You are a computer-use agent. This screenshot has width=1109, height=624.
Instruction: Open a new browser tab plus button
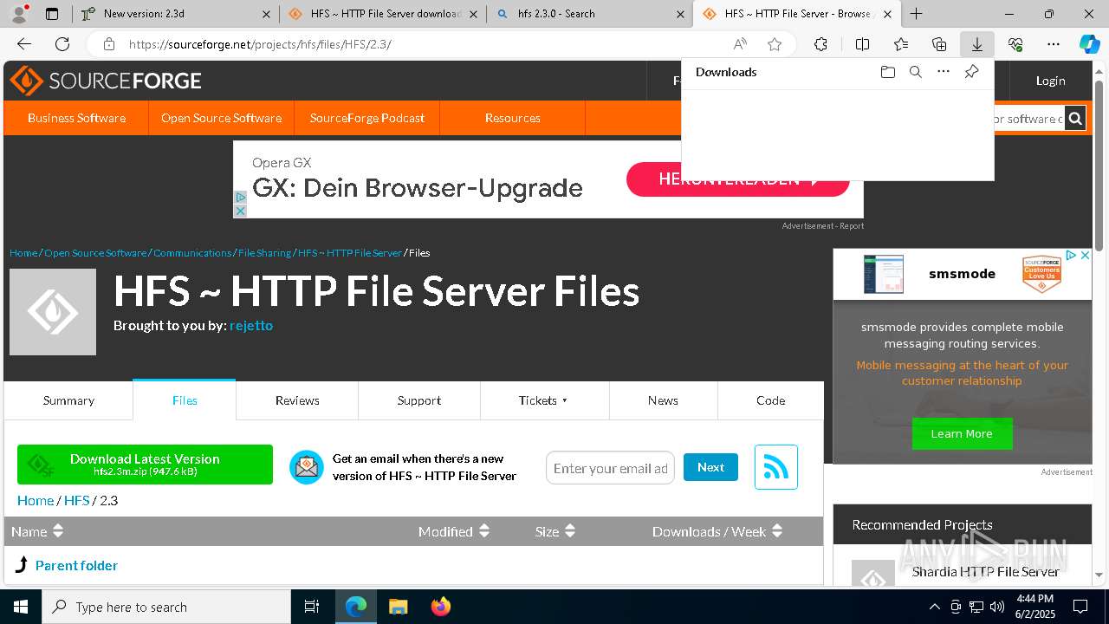pyautogui.click(x=916, y=14)
